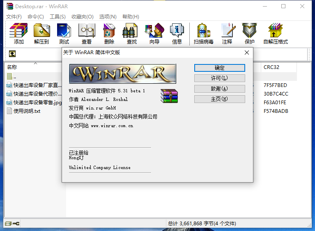This screenshot has height=231, width=315.
Task: Click CRC32 value 7F5F7BED
Action: (275, 85)
